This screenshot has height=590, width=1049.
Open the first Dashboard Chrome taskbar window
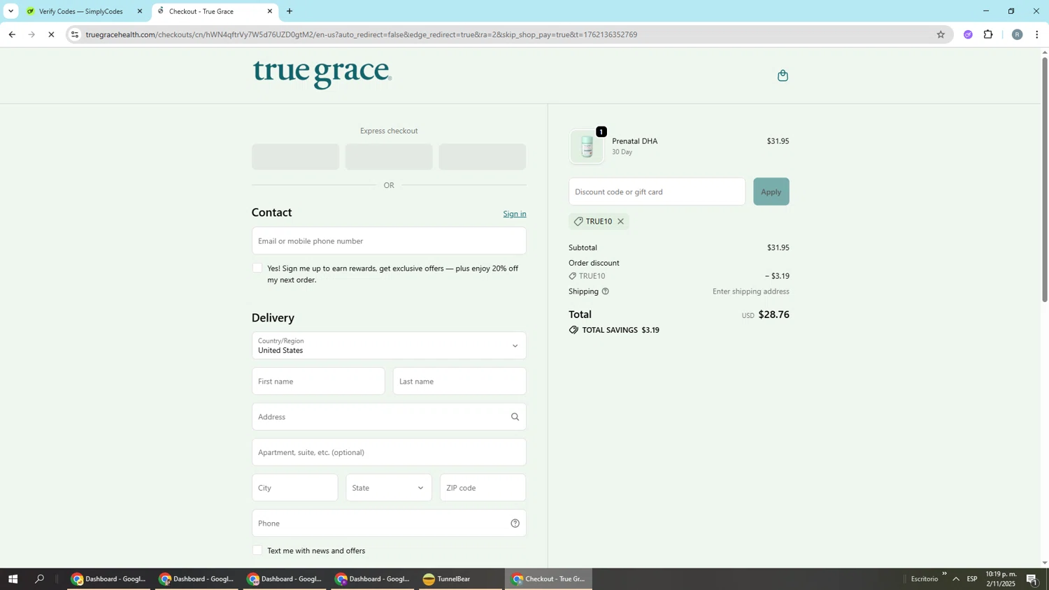coord(108,579)
